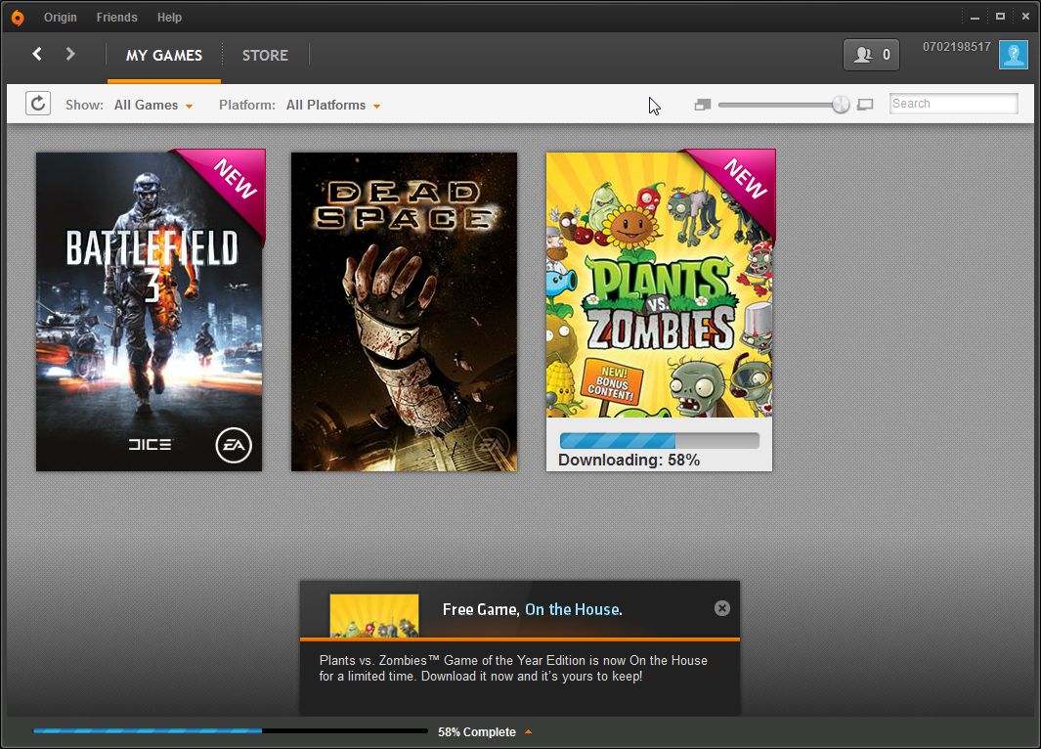Click the Downloading: 58% label
This screenshot has height=749, width=1041.
pos(629,461)
